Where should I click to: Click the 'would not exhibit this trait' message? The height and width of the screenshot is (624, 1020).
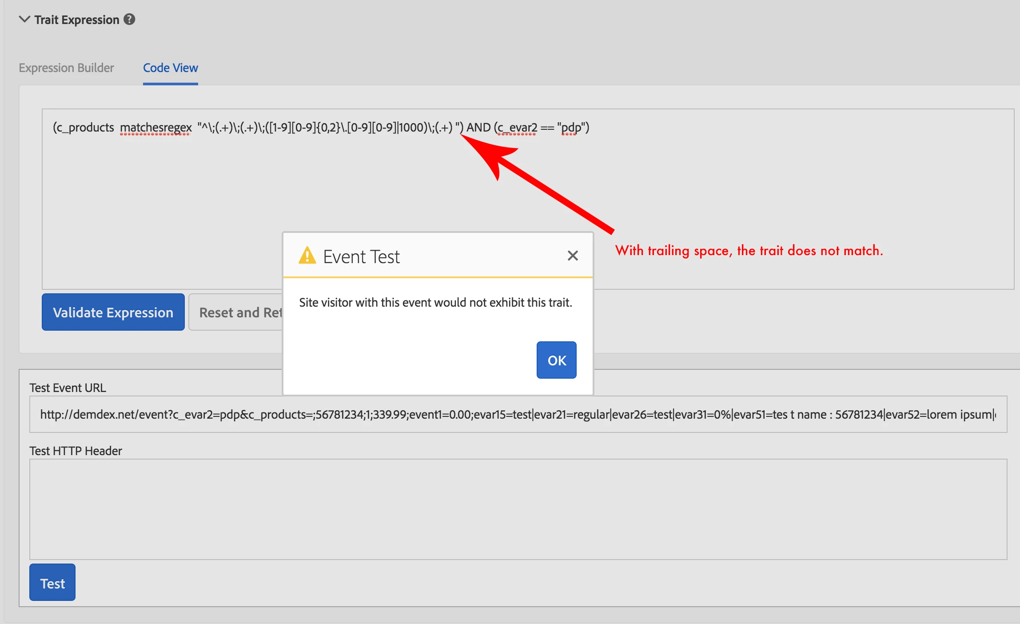point(435,303)
